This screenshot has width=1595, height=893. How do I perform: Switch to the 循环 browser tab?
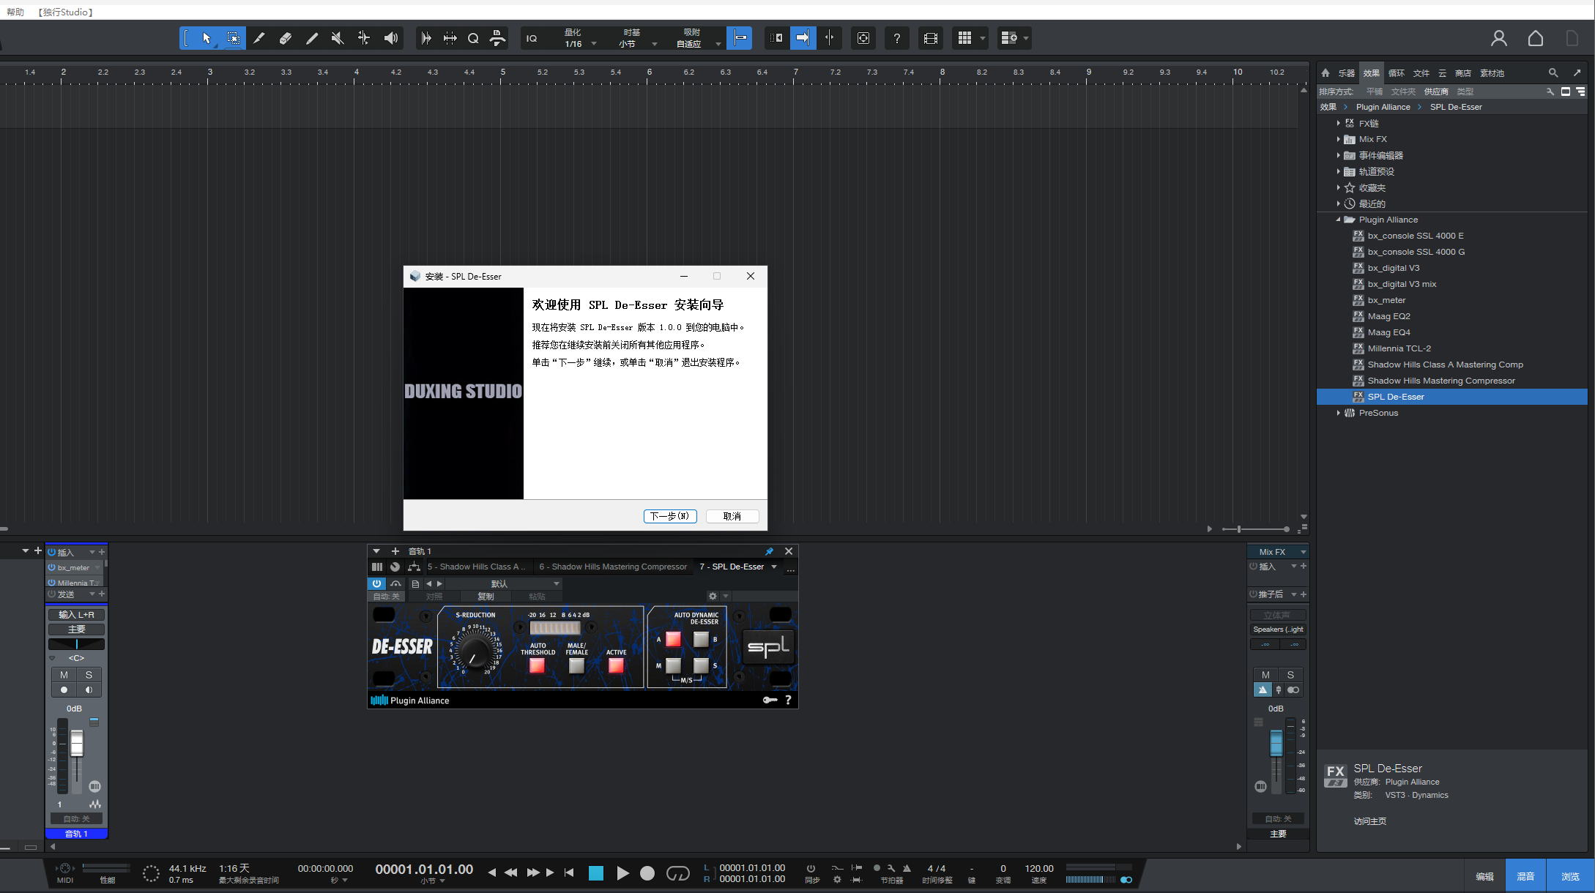click(x=1397, y=73)
